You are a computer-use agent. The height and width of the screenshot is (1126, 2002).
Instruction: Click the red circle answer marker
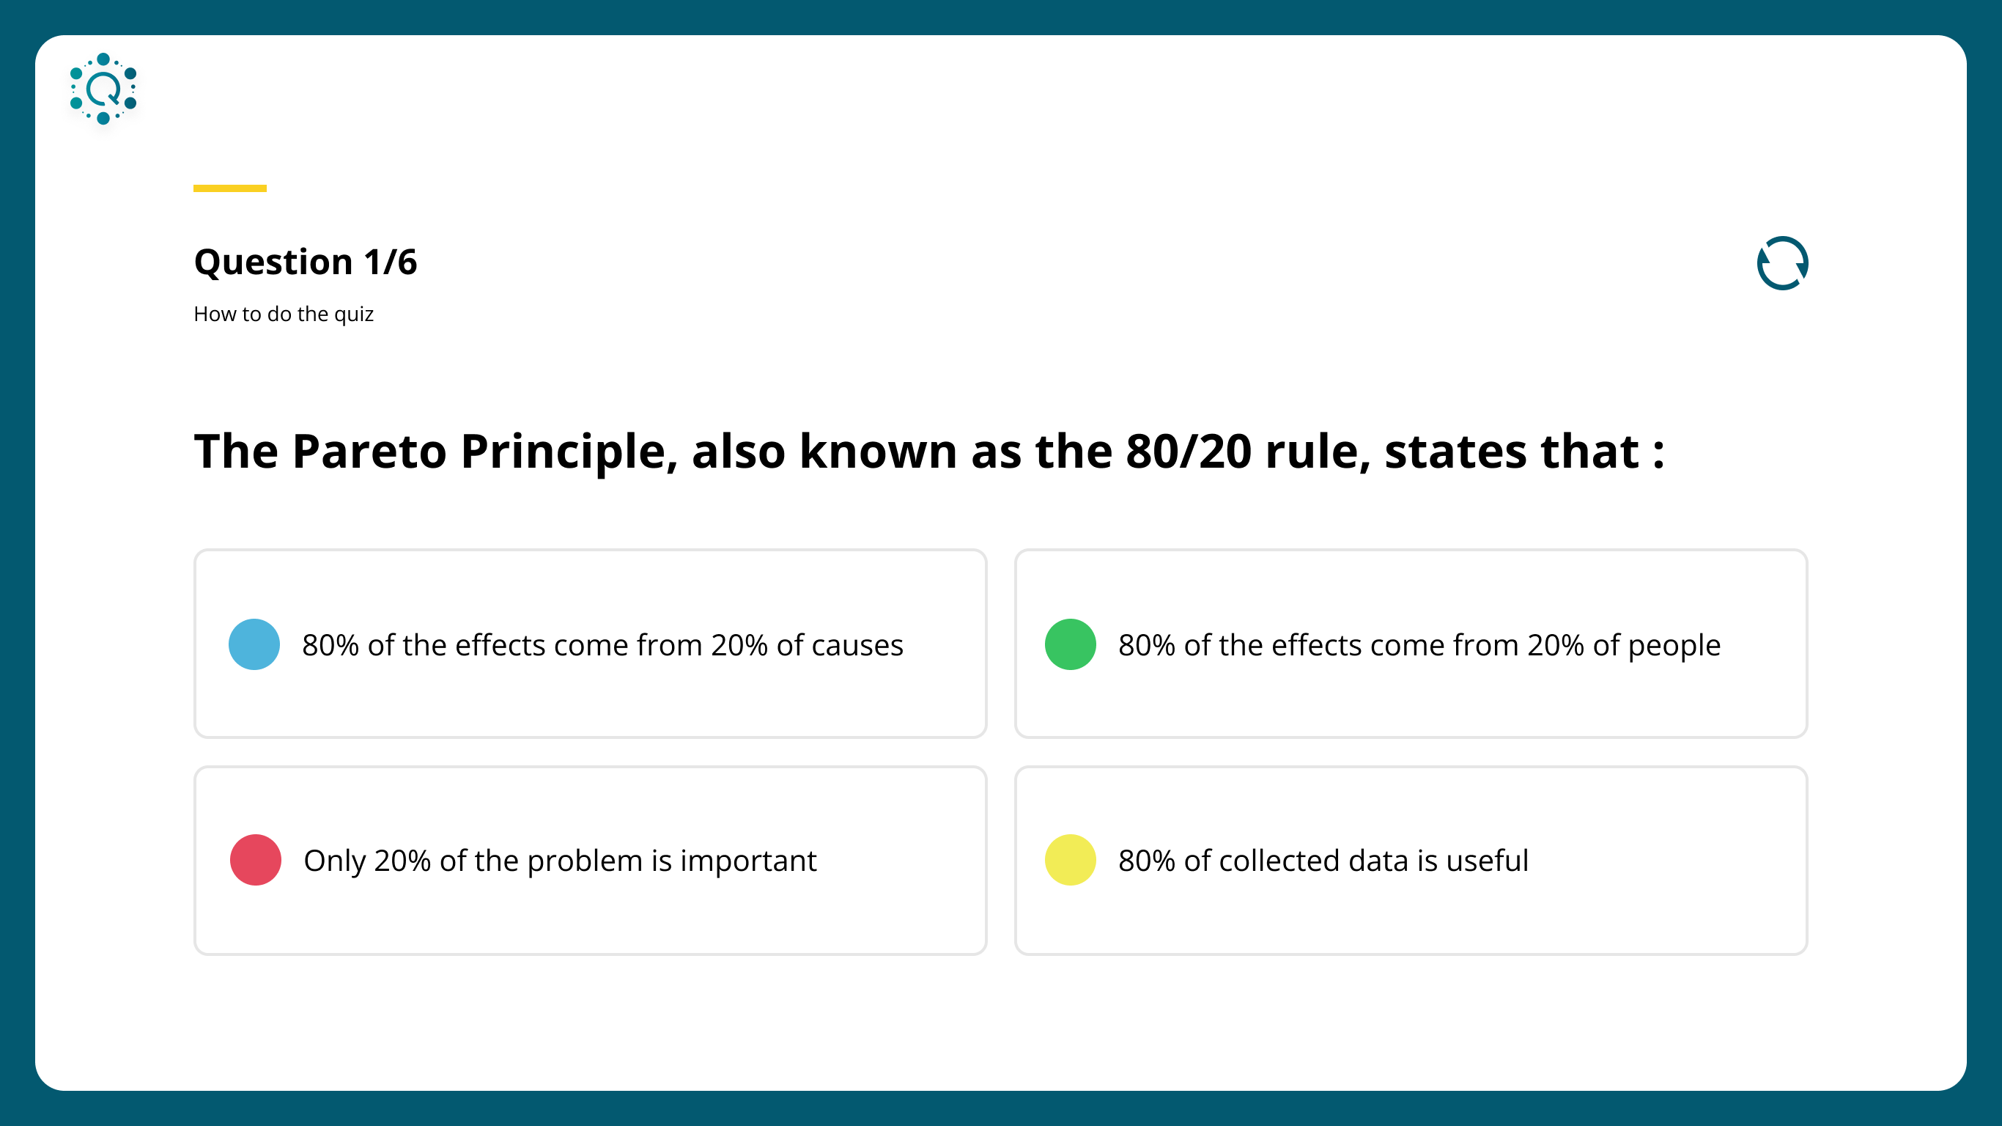pyautogui.click(x=255, y=860)
